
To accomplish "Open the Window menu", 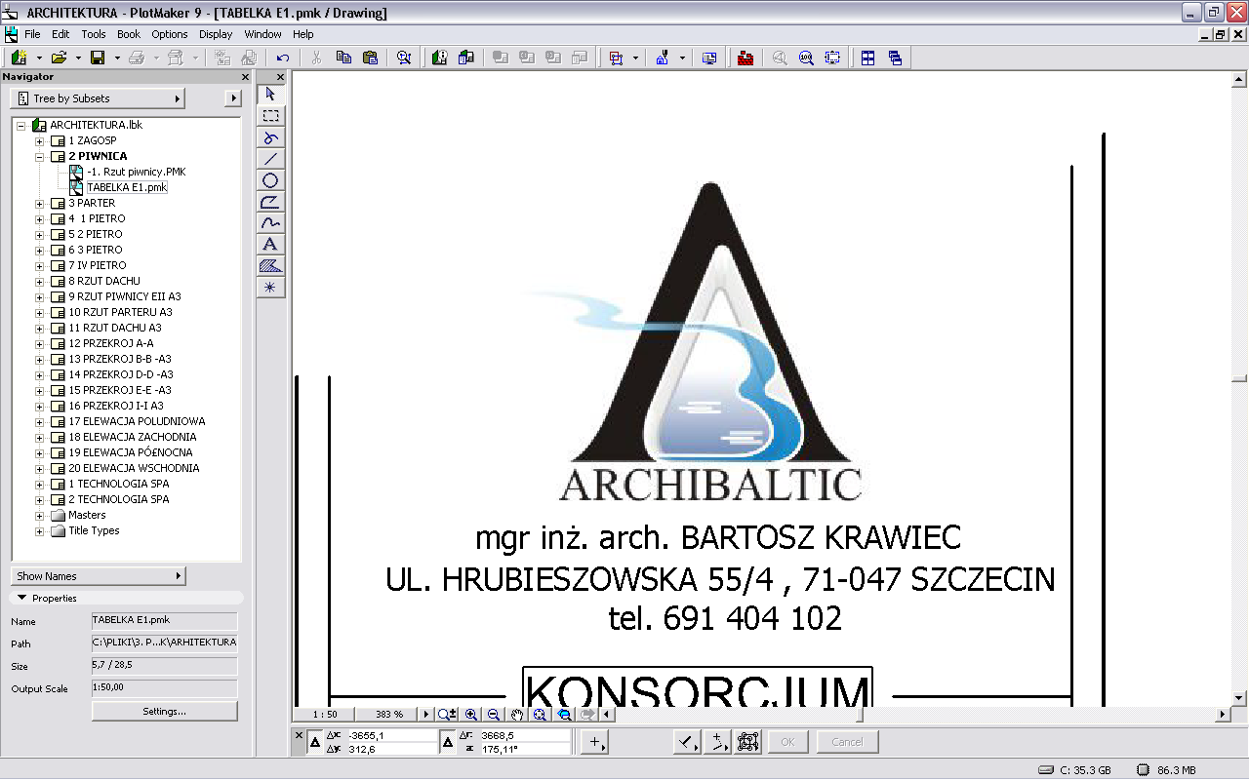I will click(x=262, y=34).
